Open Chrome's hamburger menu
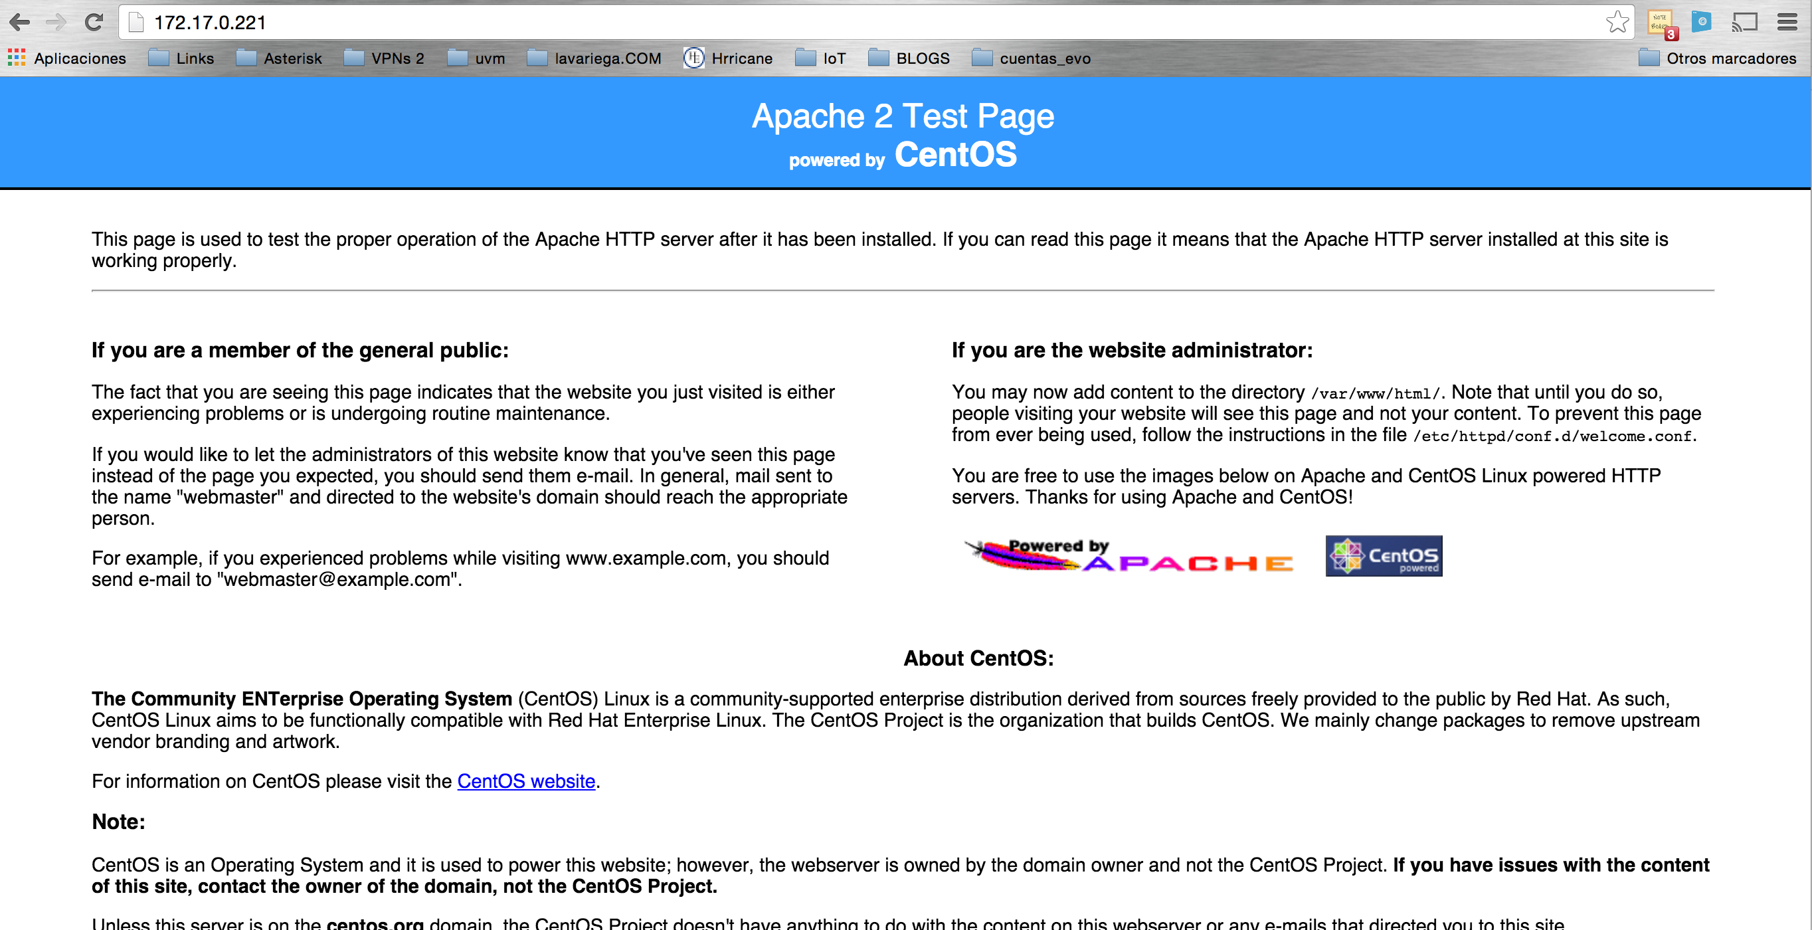The width and height of the screenshot is (1812, 930). (x=1787, y=22)
